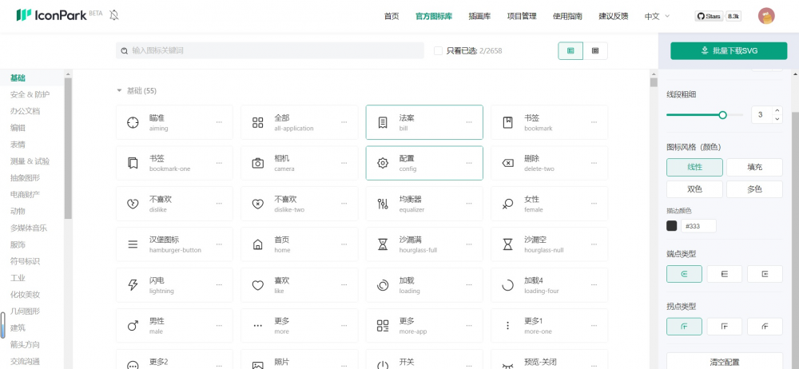Open the 插画库 nav item
The image size is (799, 369).
[479, 16]
